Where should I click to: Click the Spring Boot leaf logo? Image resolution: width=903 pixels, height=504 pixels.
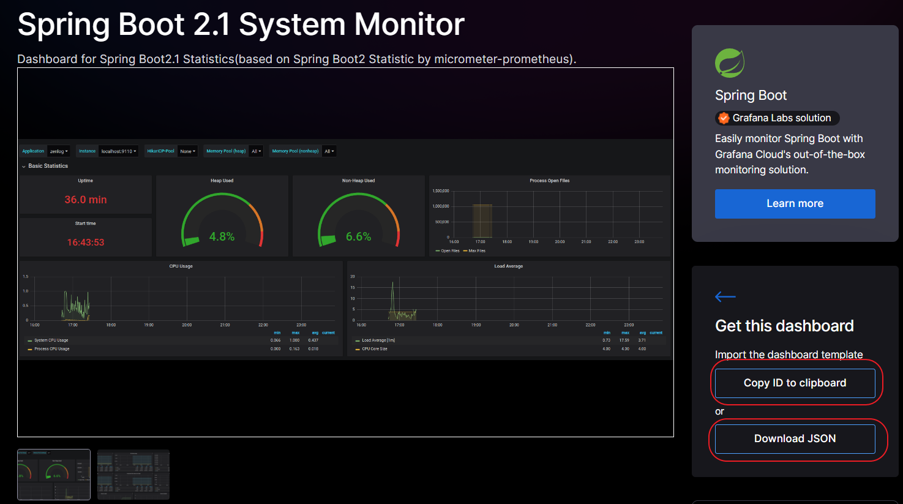pos(730,63)
